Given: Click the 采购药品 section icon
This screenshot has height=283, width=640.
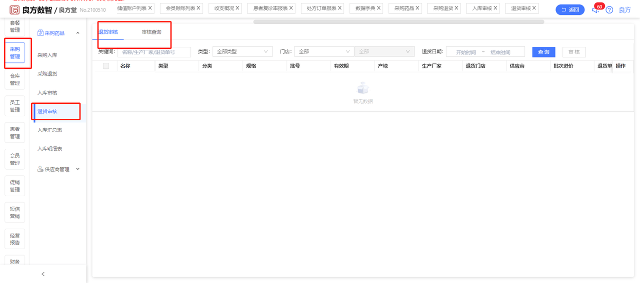Looking at the screenshot, I should point(40,33).
